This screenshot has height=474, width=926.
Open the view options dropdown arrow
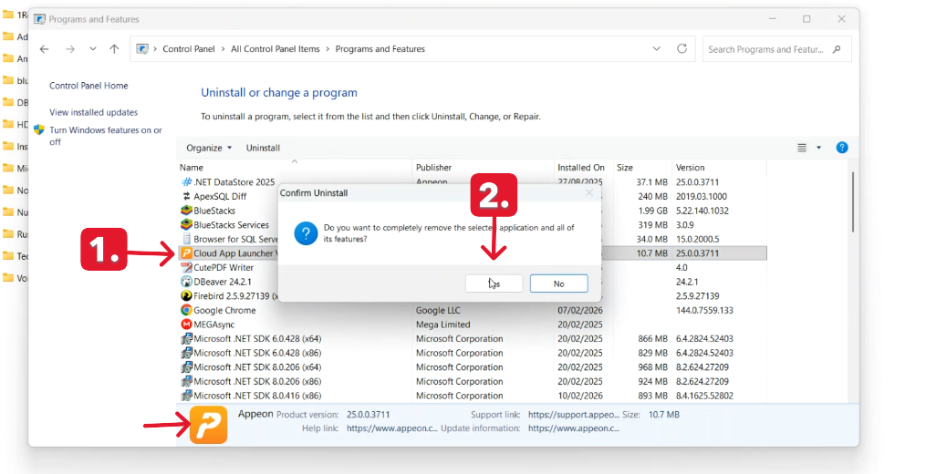click(x=818, y=148)
